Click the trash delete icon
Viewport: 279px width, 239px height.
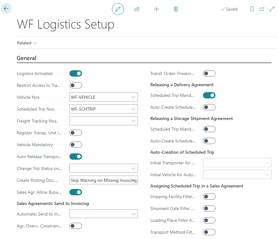coord(176,9)
